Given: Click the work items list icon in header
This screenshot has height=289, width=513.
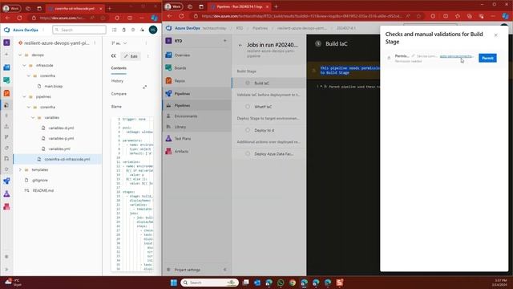Looking at the screenshot, I should point(114,30).
